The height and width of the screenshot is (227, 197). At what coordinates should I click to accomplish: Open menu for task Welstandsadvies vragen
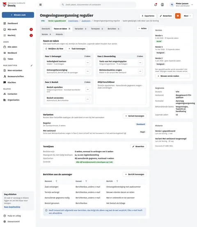point(140,71)
